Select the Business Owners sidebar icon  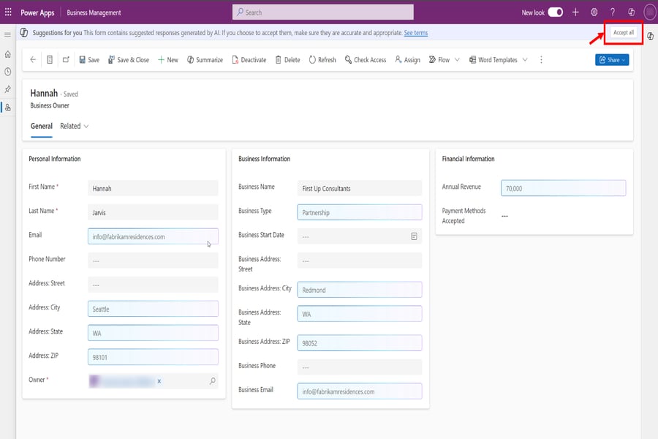(7, 107)
